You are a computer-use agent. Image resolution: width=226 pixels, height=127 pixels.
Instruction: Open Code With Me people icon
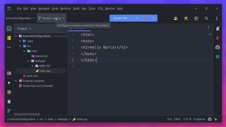pos(176,18)
